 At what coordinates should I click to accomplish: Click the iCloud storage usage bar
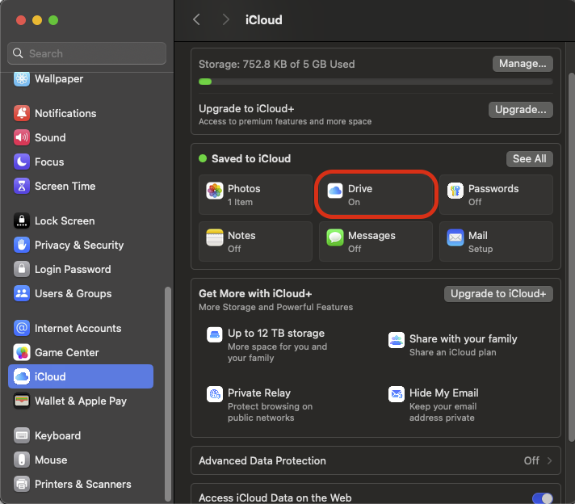click(x=376, y=82)
